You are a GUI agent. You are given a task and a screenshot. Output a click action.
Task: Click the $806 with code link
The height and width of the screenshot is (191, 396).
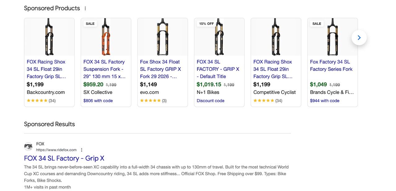tap(98, 101)
